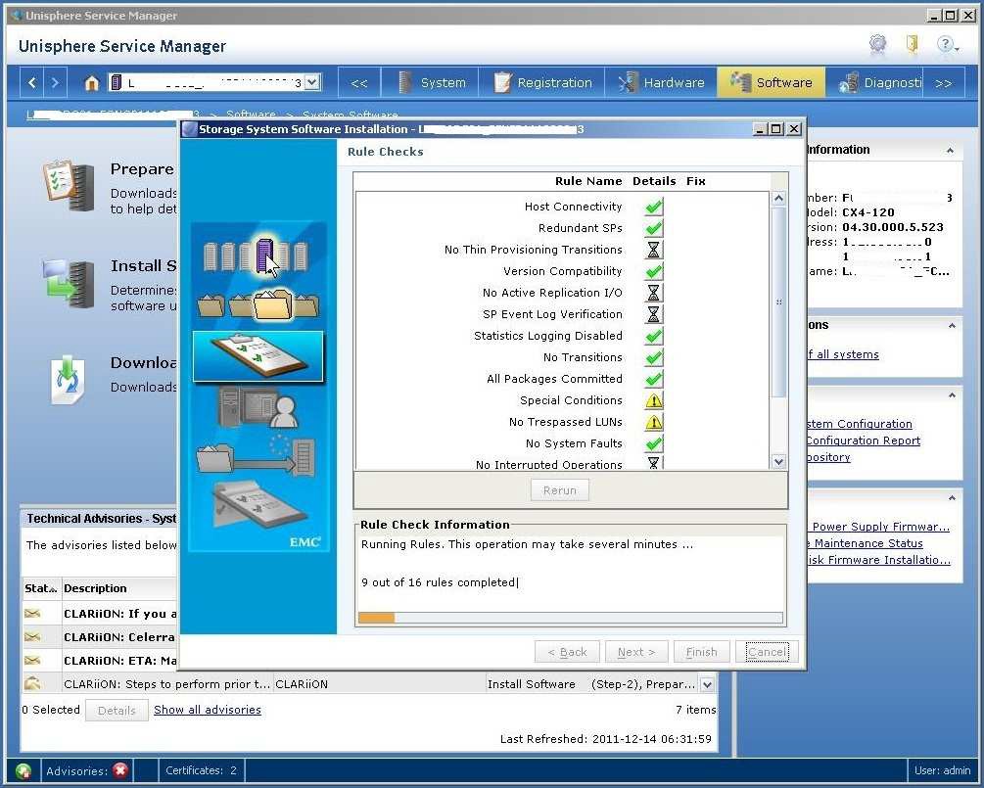Screen dimensions: 984x788
Task: Click the Back button in installation wizard
Action: pyautogui.click(x=567, y=652)
